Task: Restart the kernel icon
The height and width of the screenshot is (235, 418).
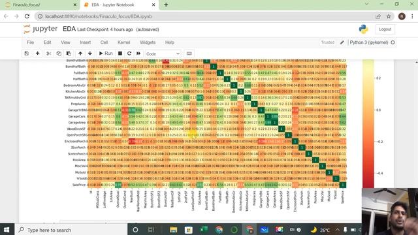Action: click(x=129, y=54)
